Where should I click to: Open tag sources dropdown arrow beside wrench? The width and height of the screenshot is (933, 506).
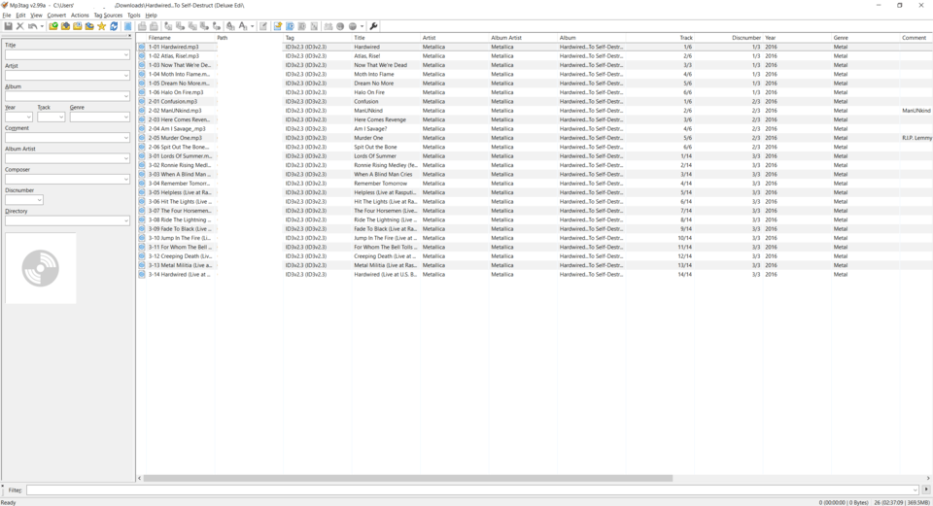pyautogui.click(x=362, y=26)
